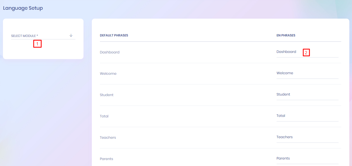Screen dimensions: 352x166
Task: Edit the Parents EN phrase field
Action: pos(307,158)
